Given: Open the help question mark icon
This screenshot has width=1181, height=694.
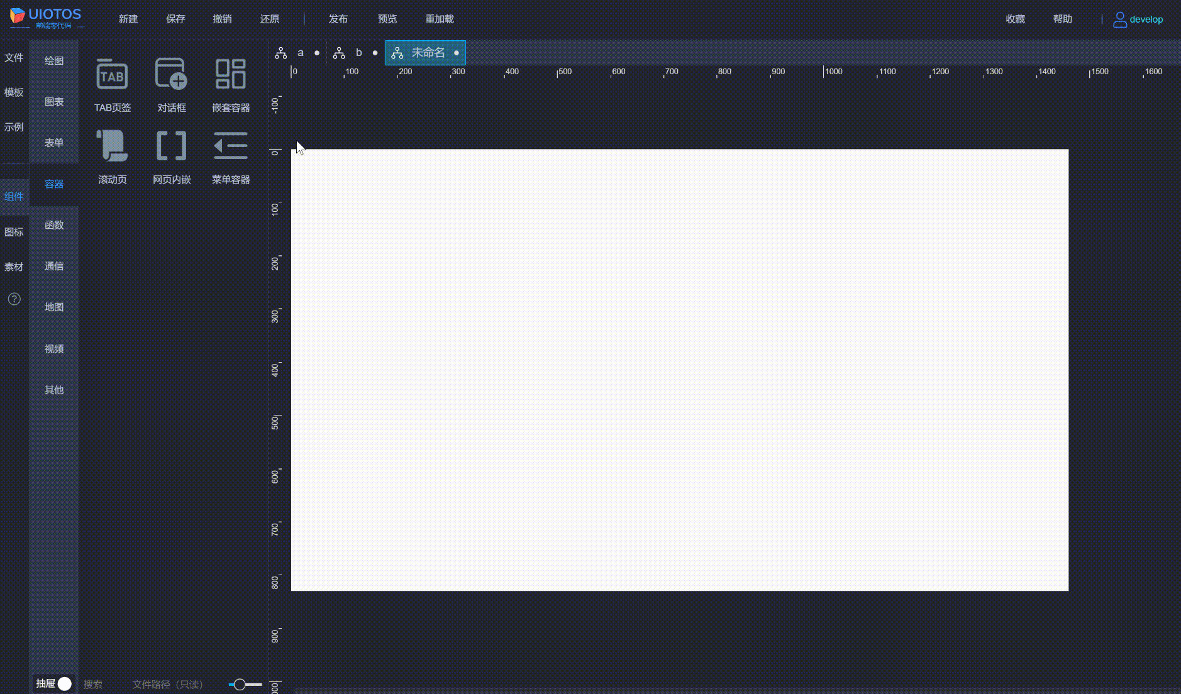Looking at the screenshot, I should (x=14, y=299).
